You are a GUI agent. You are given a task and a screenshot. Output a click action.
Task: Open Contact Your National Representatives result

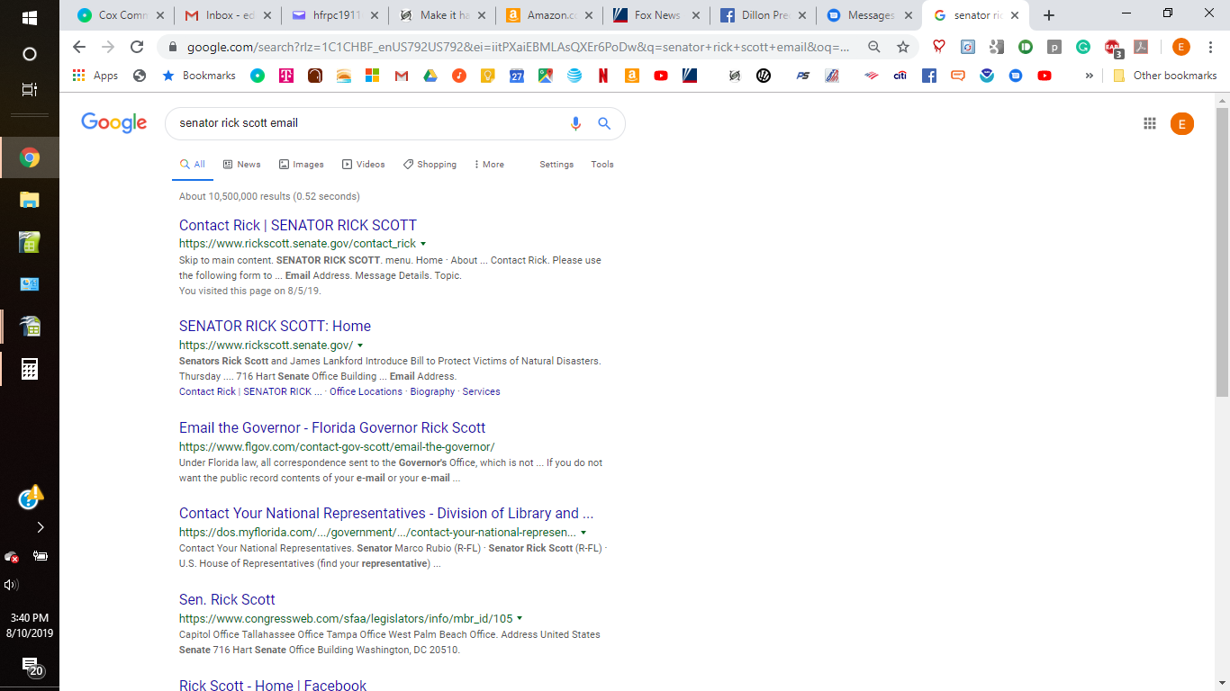pyautogui.click(x=386, y=513)
